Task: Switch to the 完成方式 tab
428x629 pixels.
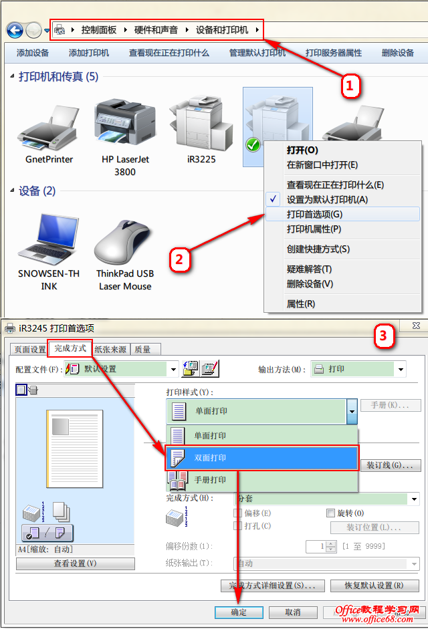Action: 70,348
